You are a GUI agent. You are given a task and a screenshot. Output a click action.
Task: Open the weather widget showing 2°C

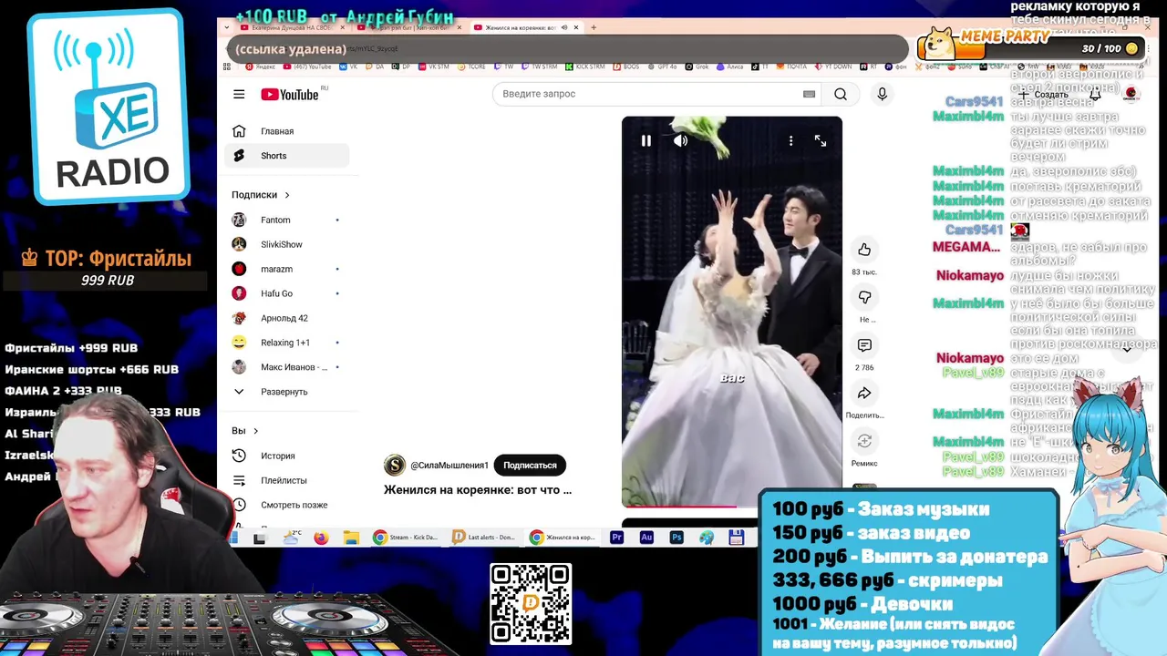pyautogui.click(x=292, y=538)
